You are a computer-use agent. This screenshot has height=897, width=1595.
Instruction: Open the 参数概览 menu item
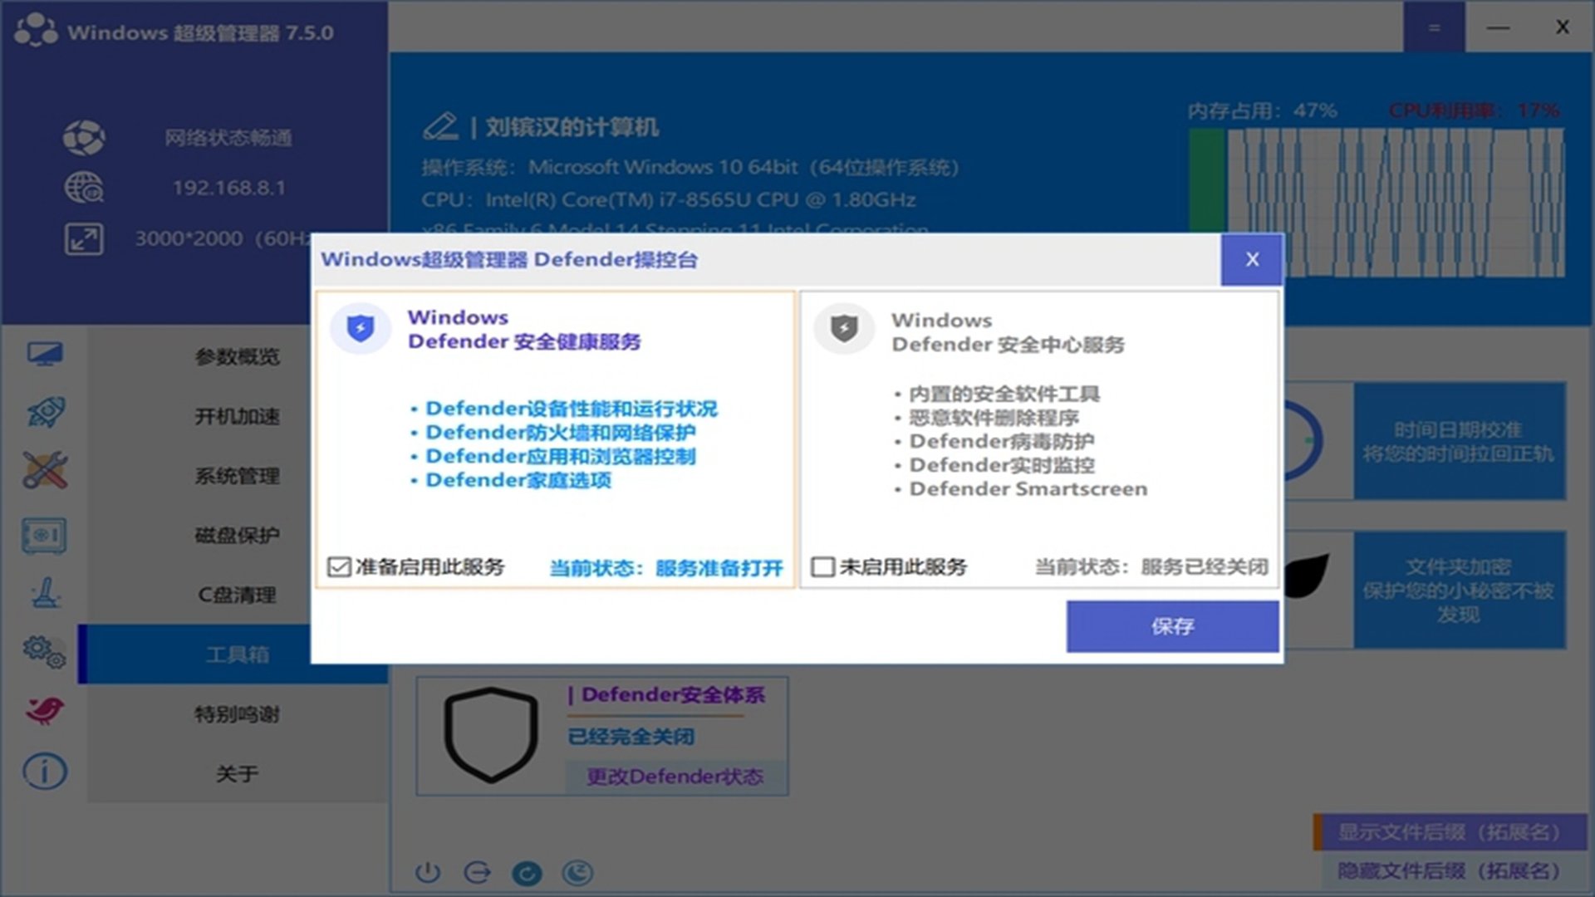coord(237,357)
